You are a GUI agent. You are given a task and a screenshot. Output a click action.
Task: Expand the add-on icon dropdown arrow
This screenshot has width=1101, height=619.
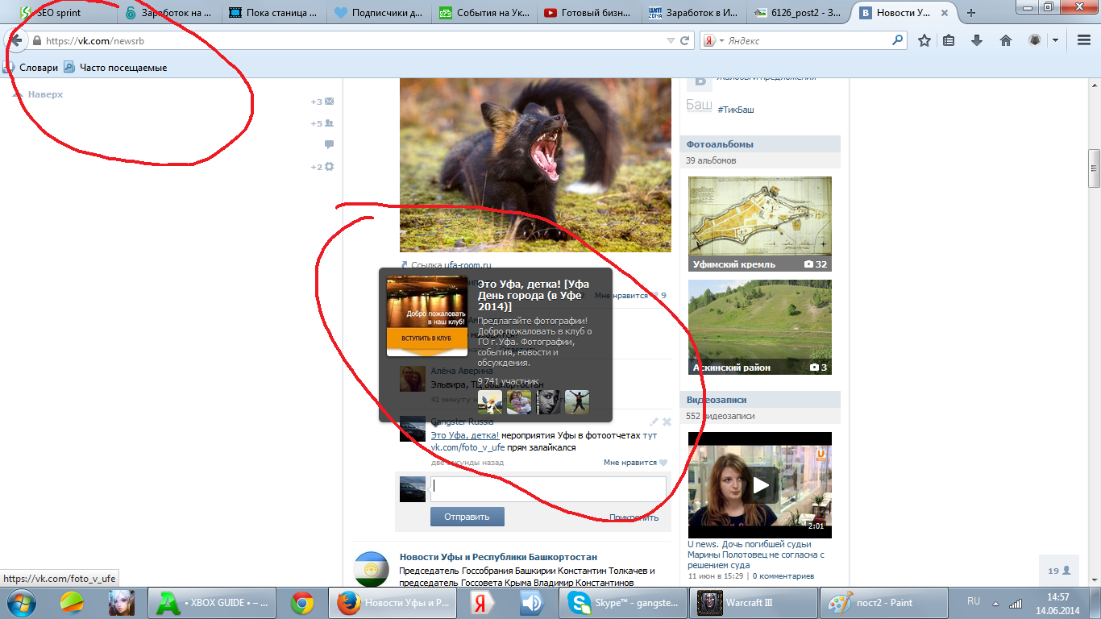click(1054, 40)
